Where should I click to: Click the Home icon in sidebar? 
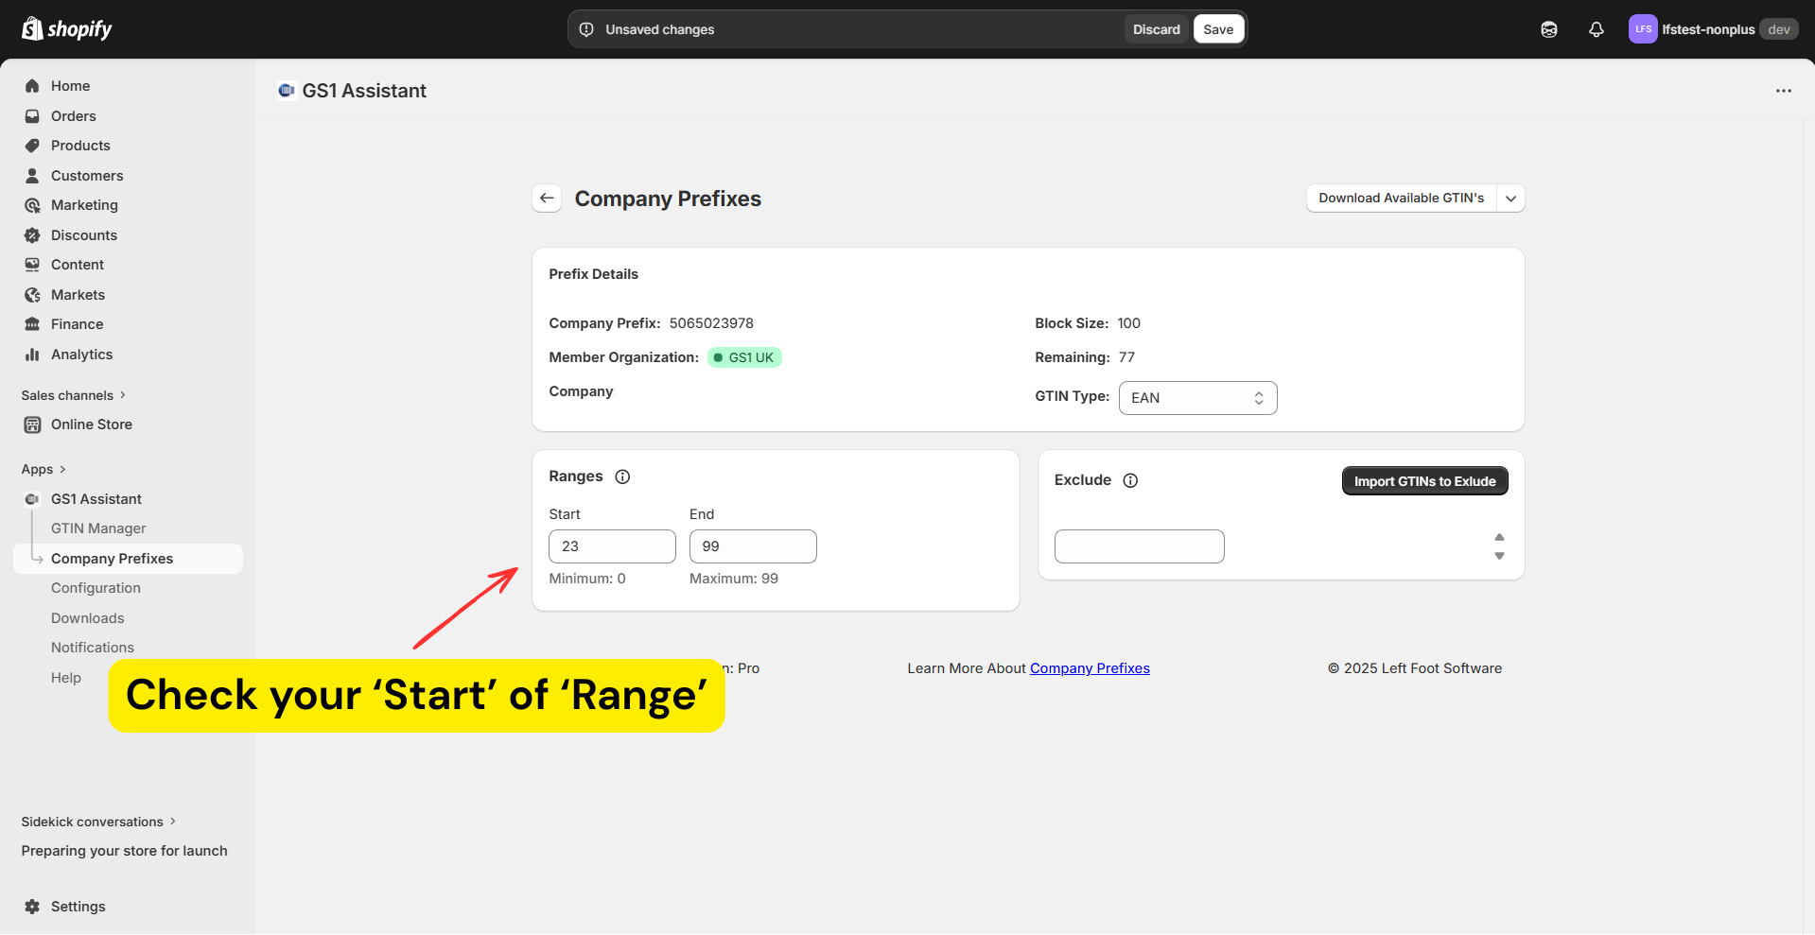(32, 86)
